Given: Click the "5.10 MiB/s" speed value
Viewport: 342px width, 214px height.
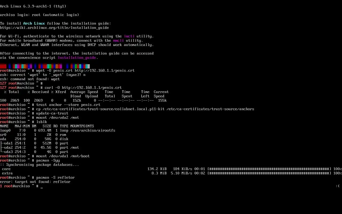Looking at the screenshot, I should tap(181, 173).
